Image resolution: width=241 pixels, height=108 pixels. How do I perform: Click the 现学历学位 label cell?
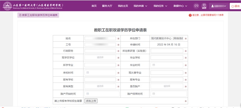pos(68,58)
